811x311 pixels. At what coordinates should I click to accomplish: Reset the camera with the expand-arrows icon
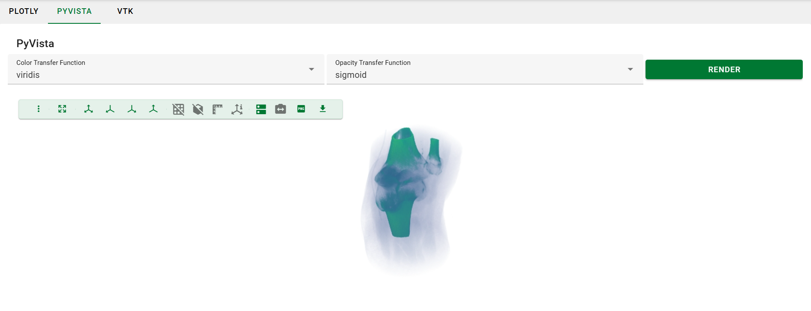pyautogui.click(x=62, y=109)
